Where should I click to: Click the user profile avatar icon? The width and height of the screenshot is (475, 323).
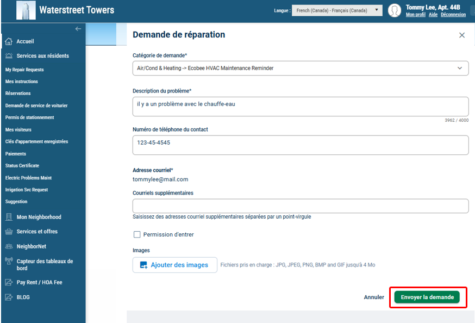point(395,10)
